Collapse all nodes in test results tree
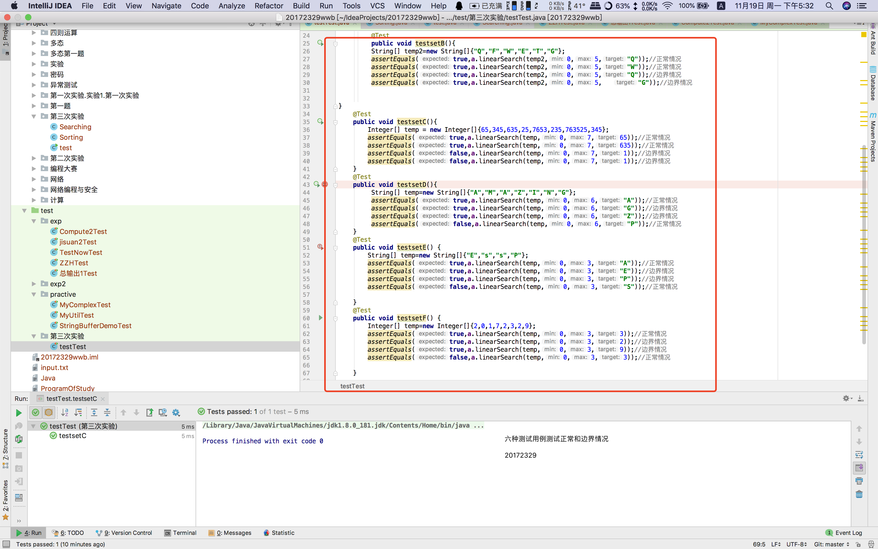This screenshot has height=549, width=878. (107, 412)
